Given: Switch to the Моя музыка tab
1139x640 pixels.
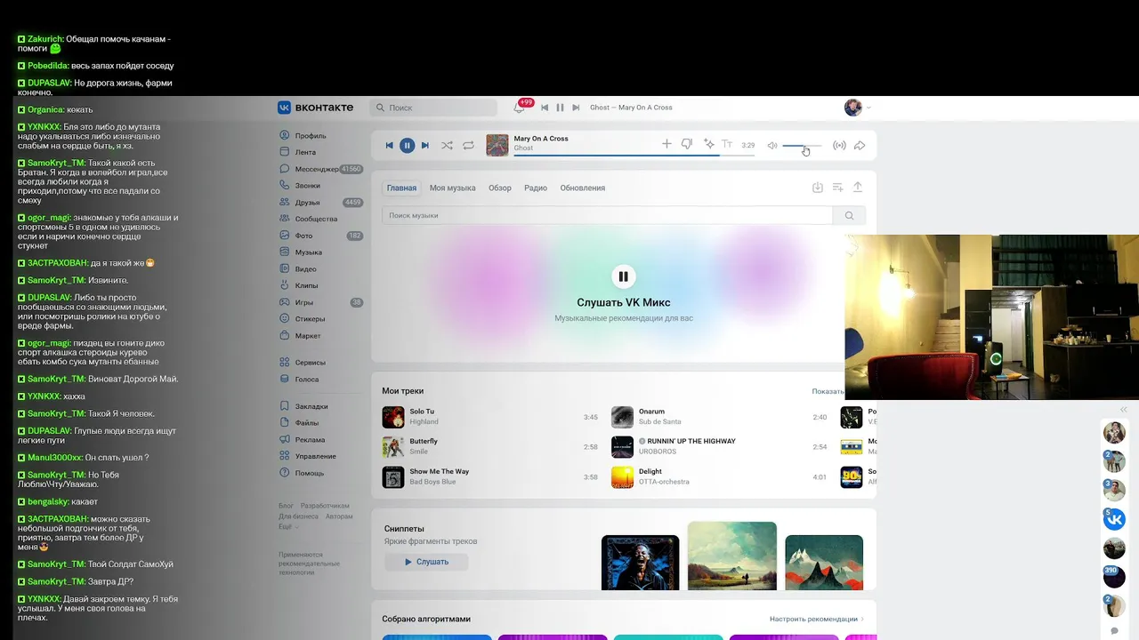Looking at the screenshot, I should (x=452, y=188).
